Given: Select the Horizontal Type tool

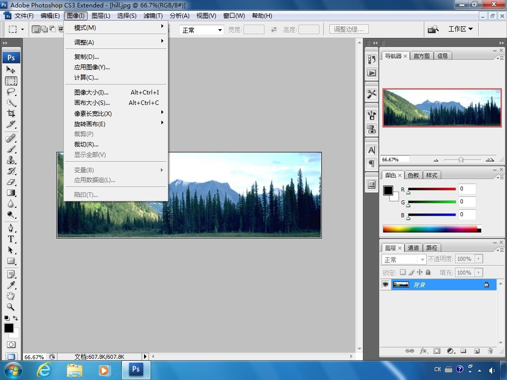Looking at the screenshot, I should (11, 239).
